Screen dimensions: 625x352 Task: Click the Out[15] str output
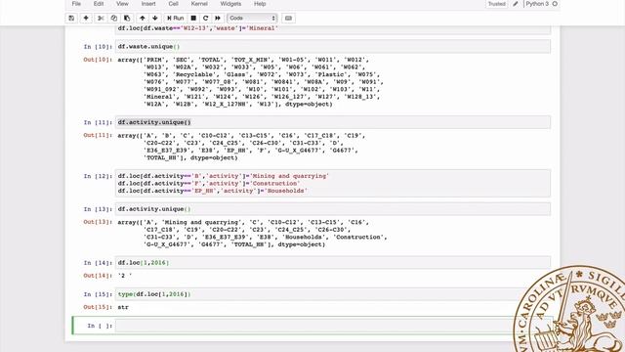(123, 307)
